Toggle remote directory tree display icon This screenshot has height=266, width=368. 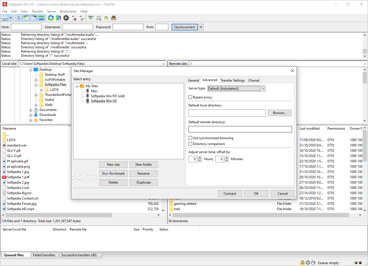tap(34, 18)
